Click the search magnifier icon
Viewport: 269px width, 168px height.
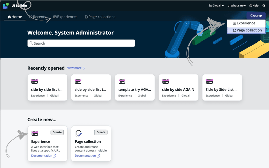31,43
